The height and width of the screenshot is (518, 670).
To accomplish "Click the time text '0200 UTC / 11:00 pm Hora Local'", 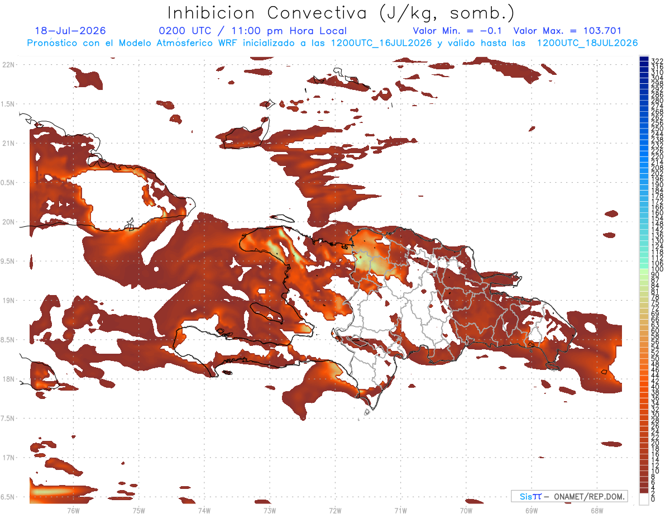I will [x=253, y=31].
